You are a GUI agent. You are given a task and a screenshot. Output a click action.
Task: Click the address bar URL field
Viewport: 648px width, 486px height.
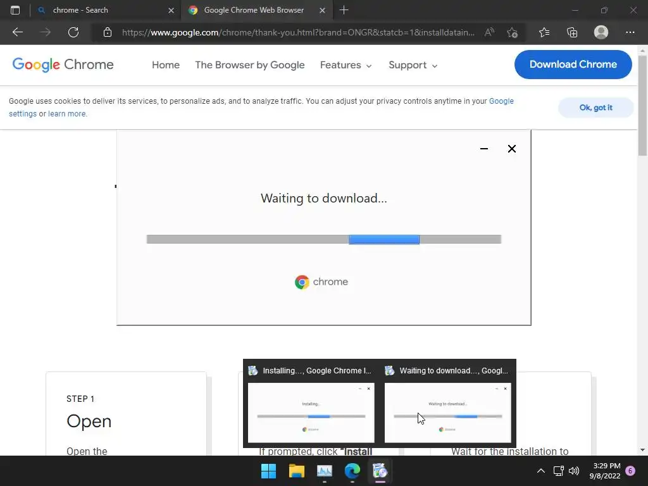(299, 32)
